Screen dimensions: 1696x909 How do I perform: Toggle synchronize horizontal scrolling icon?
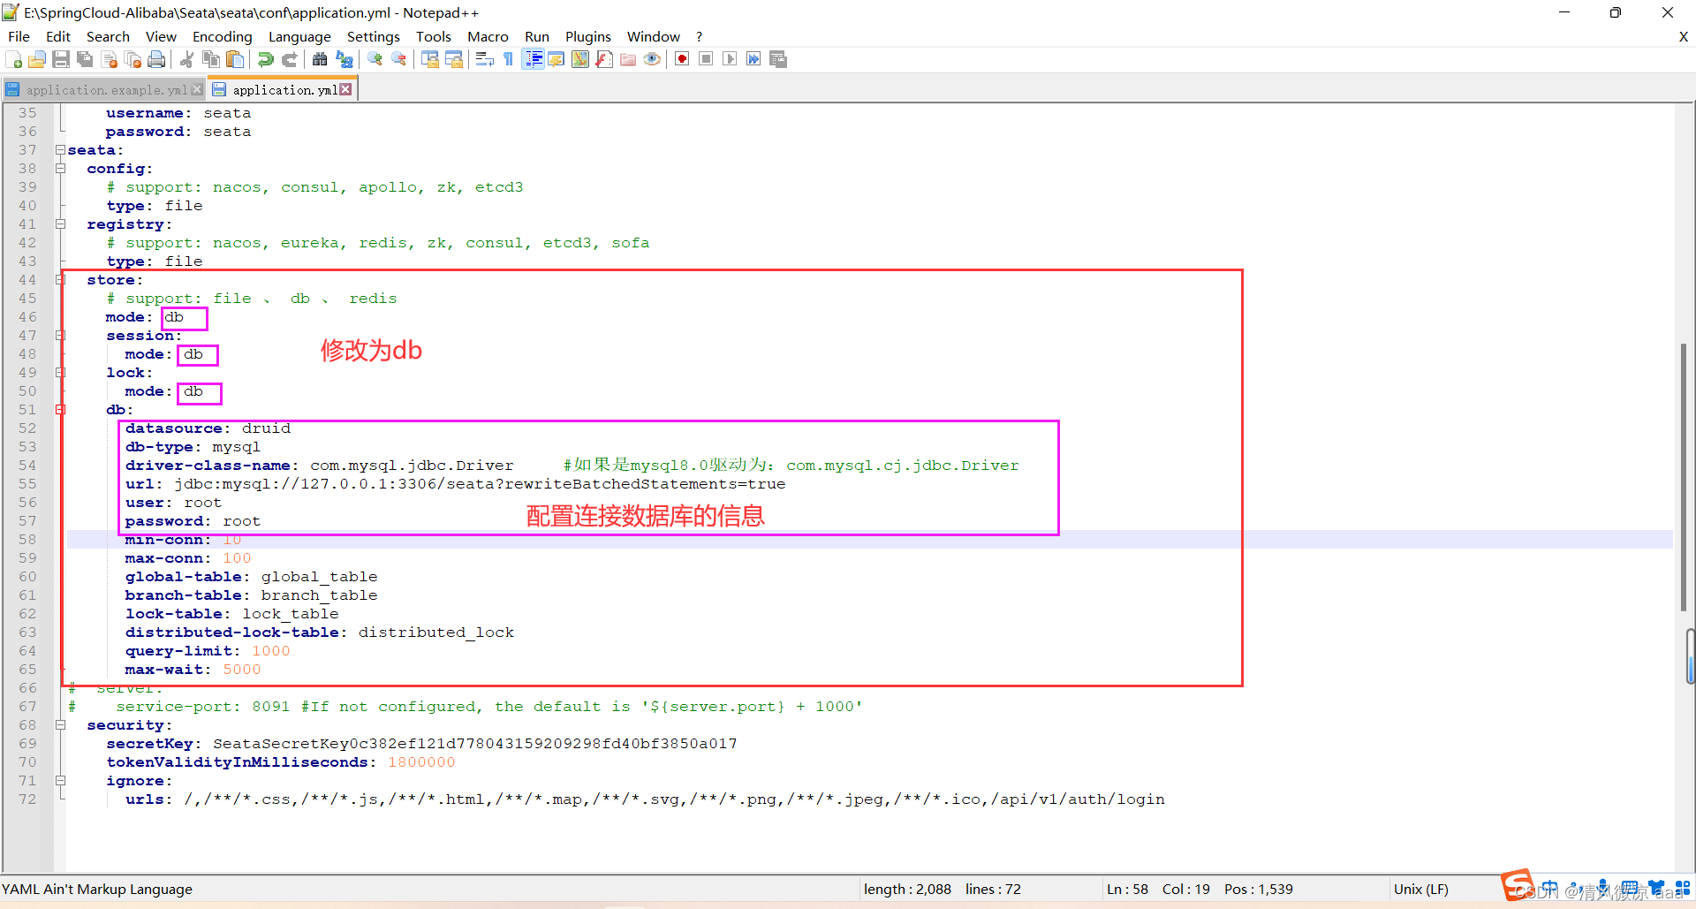click(x=454, y=59)
